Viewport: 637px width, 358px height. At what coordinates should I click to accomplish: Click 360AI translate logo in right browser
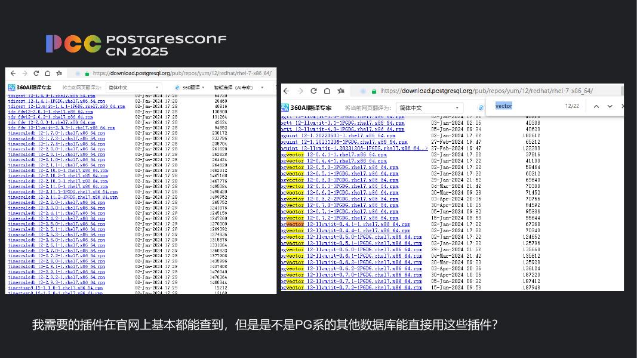click(306, 107)
